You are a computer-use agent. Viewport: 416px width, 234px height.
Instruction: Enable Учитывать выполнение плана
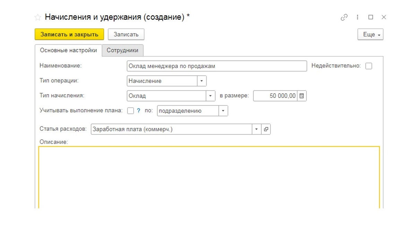point(131,111)
